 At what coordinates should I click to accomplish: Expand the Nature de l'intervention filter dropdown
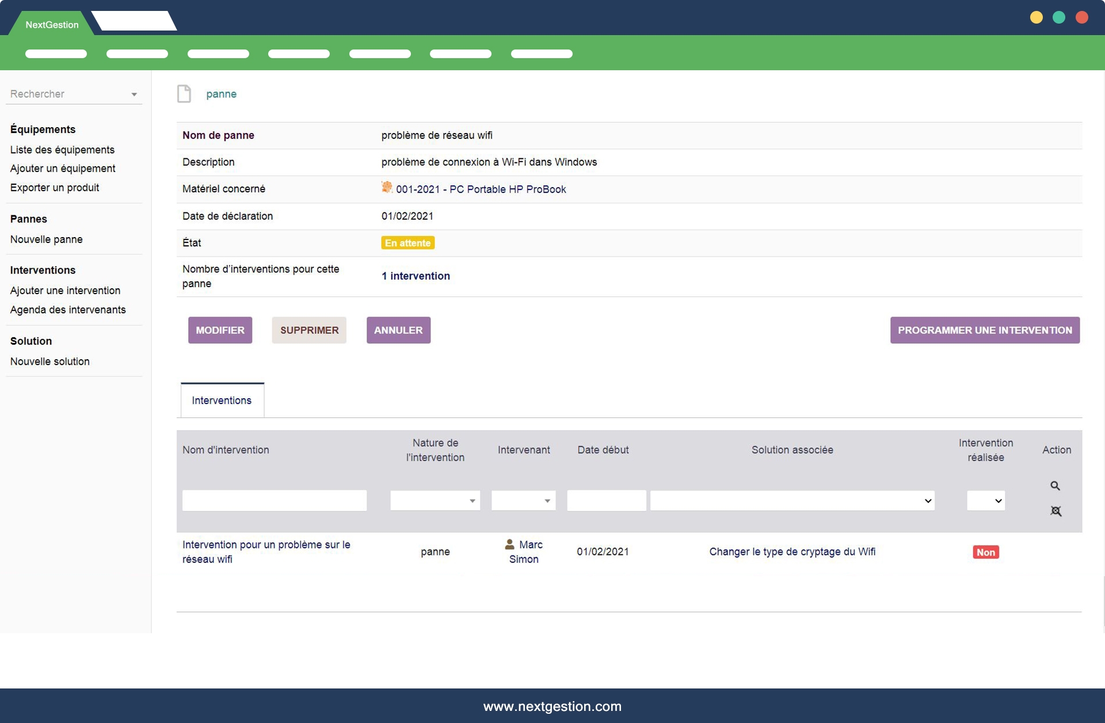[x=435, y=501]
